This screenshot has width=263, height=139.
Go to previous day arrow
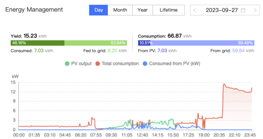(195, 10)
